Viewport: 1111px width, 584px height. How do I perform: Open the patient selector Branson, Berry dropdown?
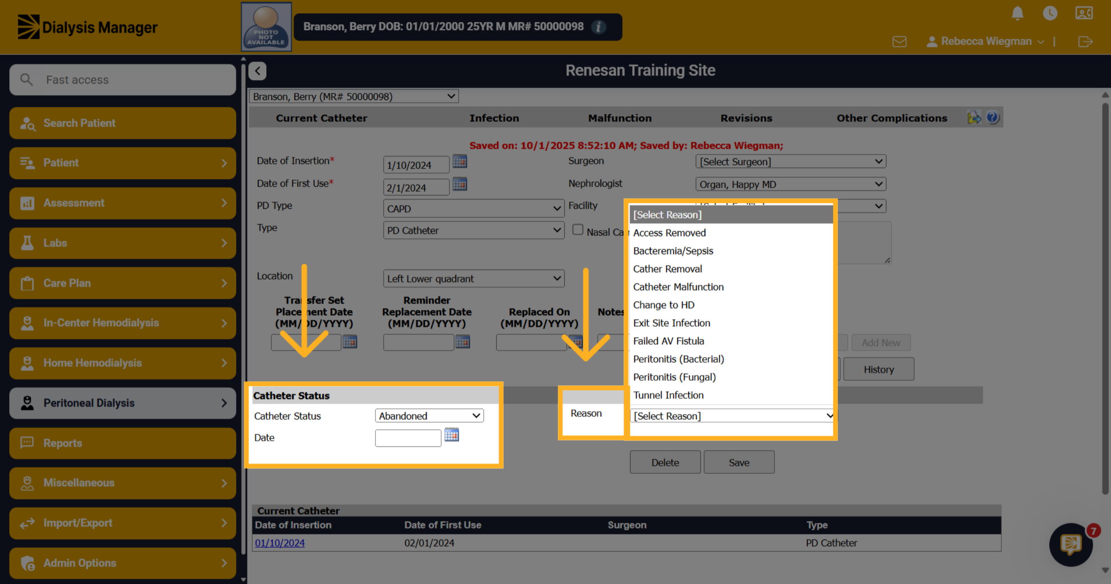[x=354, y=96]
